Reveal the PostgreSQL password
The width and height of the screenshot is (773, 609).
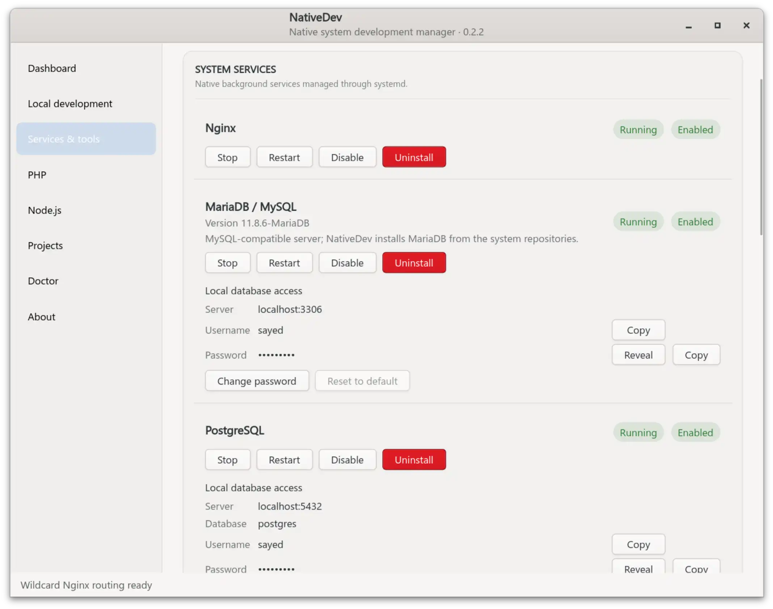click(638, 567)
